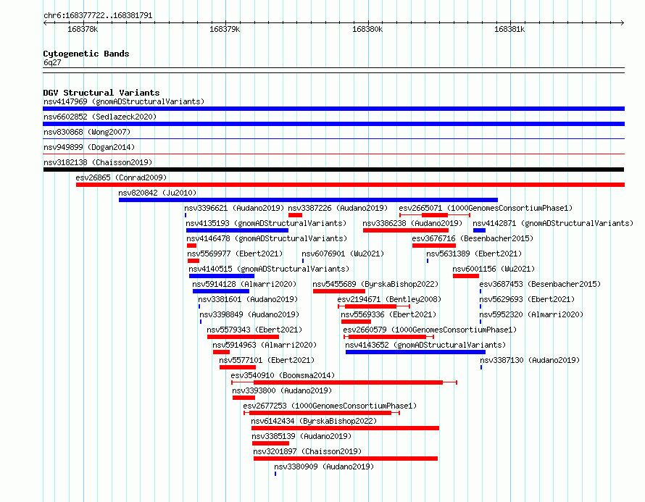This screenshot has height=502, width=645.
Task: Click the black bar under nsv3182138
Action: click(333, 170)
